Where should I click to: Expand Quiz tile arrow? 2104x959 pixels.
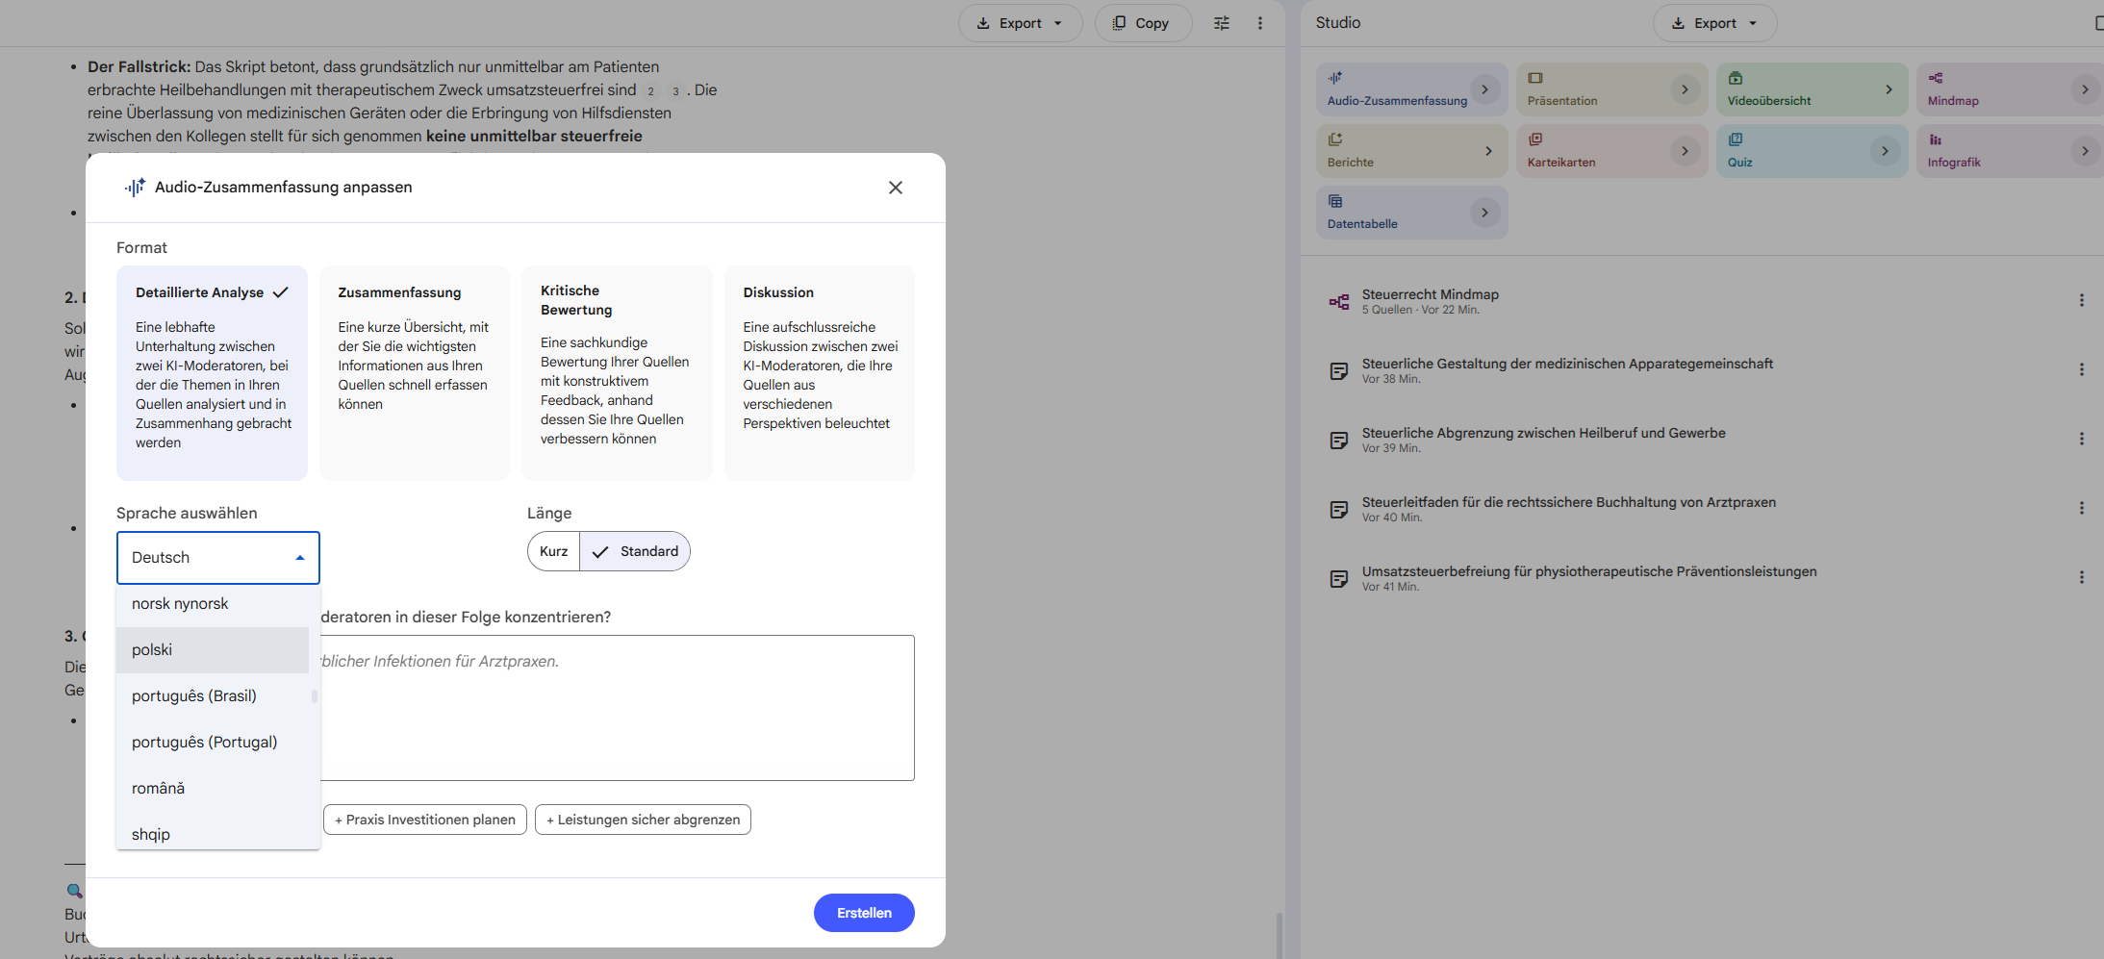[x=1885, y=151]
